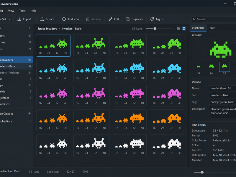Click the Name field Invader Green 01
236x177 pixels.
pos(222,88)
